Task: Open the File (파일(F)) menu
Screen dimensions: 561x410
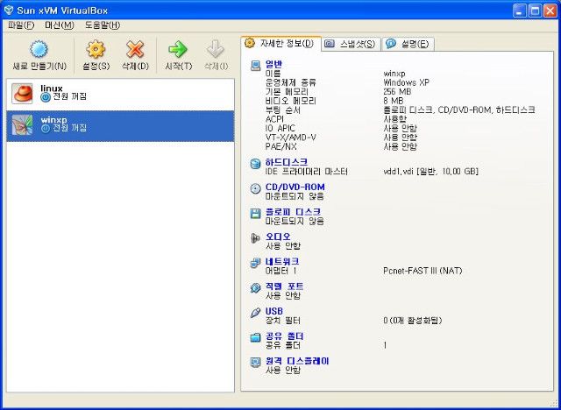Action: tap(21, 25)
